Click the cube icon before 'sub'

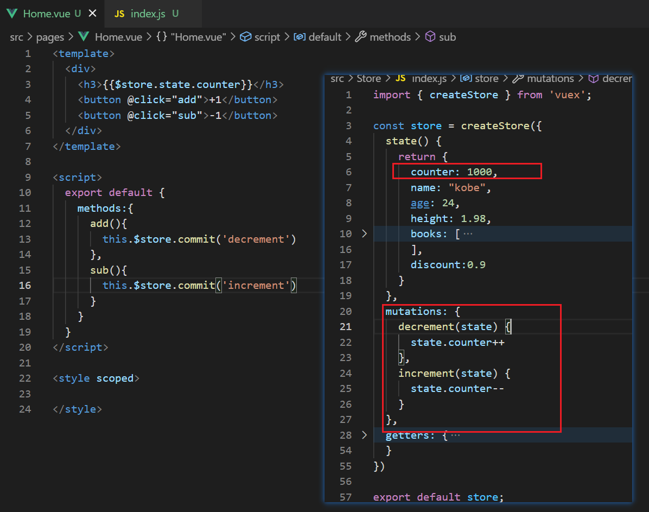point(430,37)
